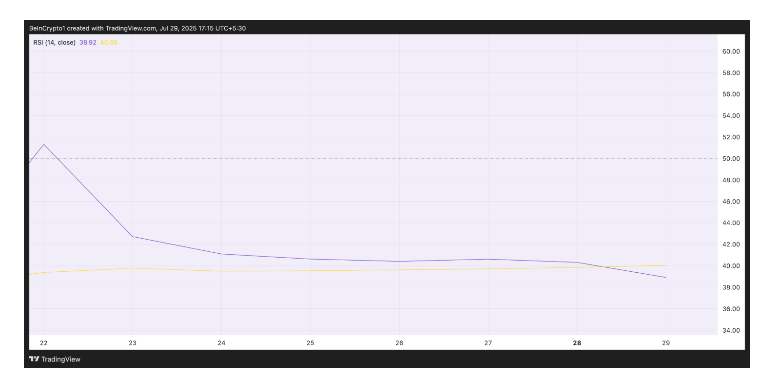The height and width of the screenshot is (376, 777).
Task: Click the RSI (14, close) indicator label
Action: (x=54, y=42)
